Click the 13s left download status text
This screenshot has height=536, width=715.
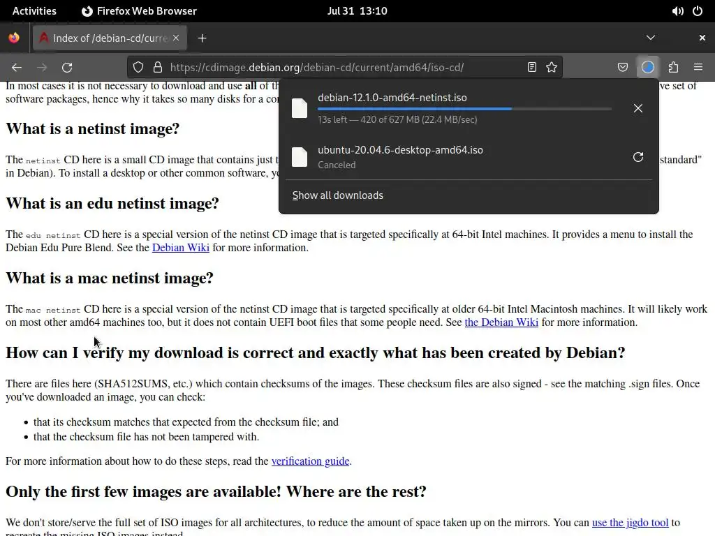click(397, 119)
